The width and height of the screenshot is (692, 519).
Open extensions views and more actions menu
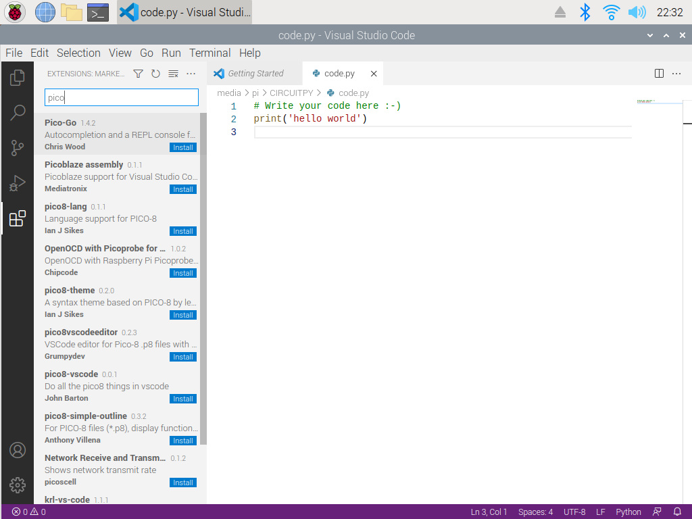pyautogui.click(x=191, y=74)
